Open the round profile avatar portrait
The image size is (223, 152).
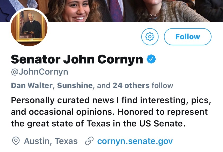coord(29,27)
